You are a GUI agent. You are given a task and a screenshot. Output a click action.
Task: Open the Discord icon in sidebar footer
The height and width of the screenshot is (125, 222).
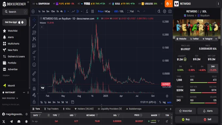coord(19,121)
